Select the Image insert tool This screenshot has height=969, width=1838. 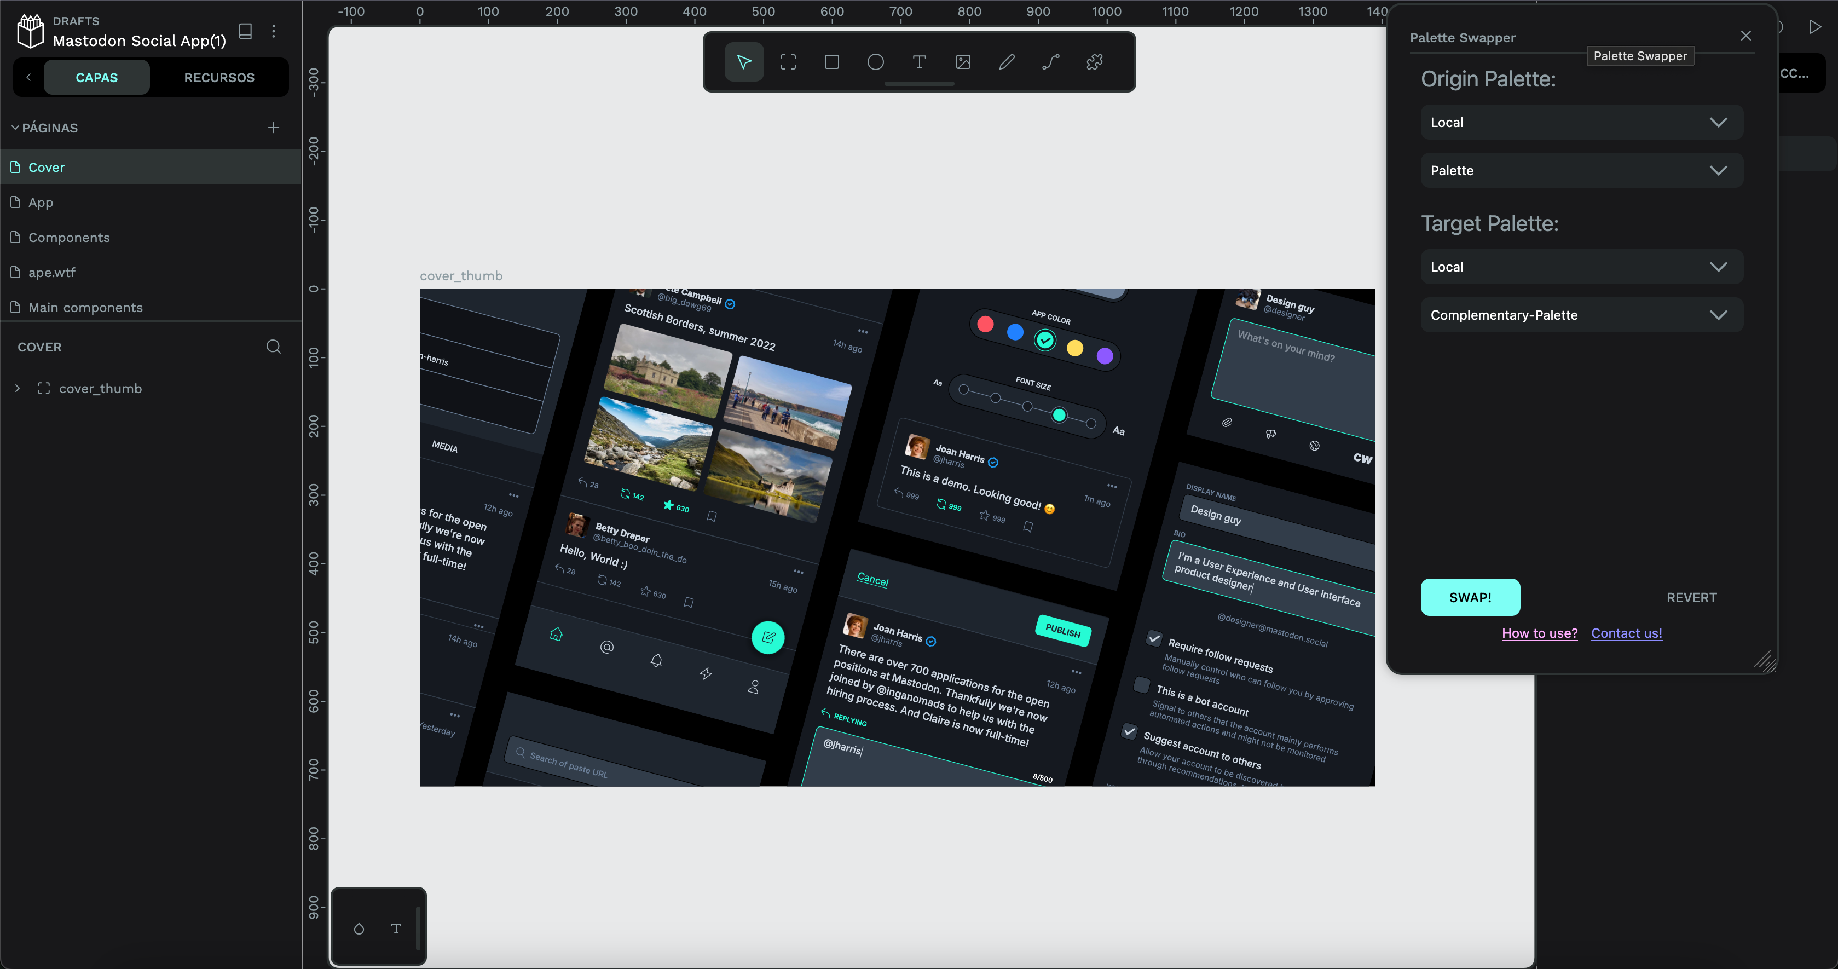point(963,62)
